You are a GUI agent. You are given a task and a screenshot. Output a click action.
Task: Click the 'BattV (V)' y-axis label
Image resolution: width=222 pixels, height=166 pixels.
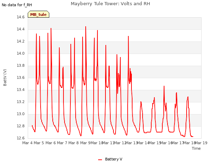pos(5,77)
